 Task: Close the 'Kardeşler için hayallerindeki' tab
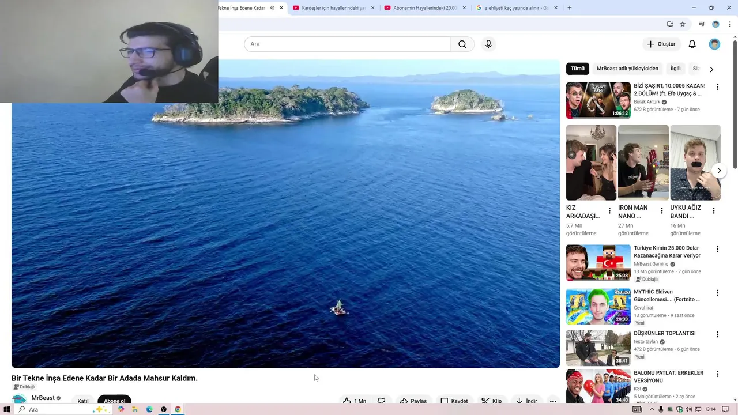tap(373, 8)
